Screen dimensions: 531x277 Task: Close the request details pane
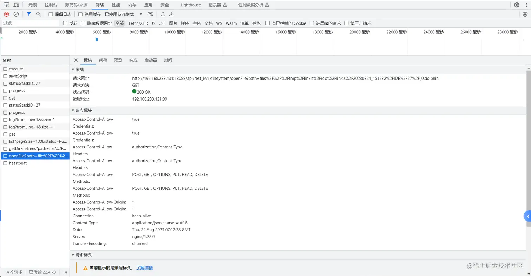(76, 60)
